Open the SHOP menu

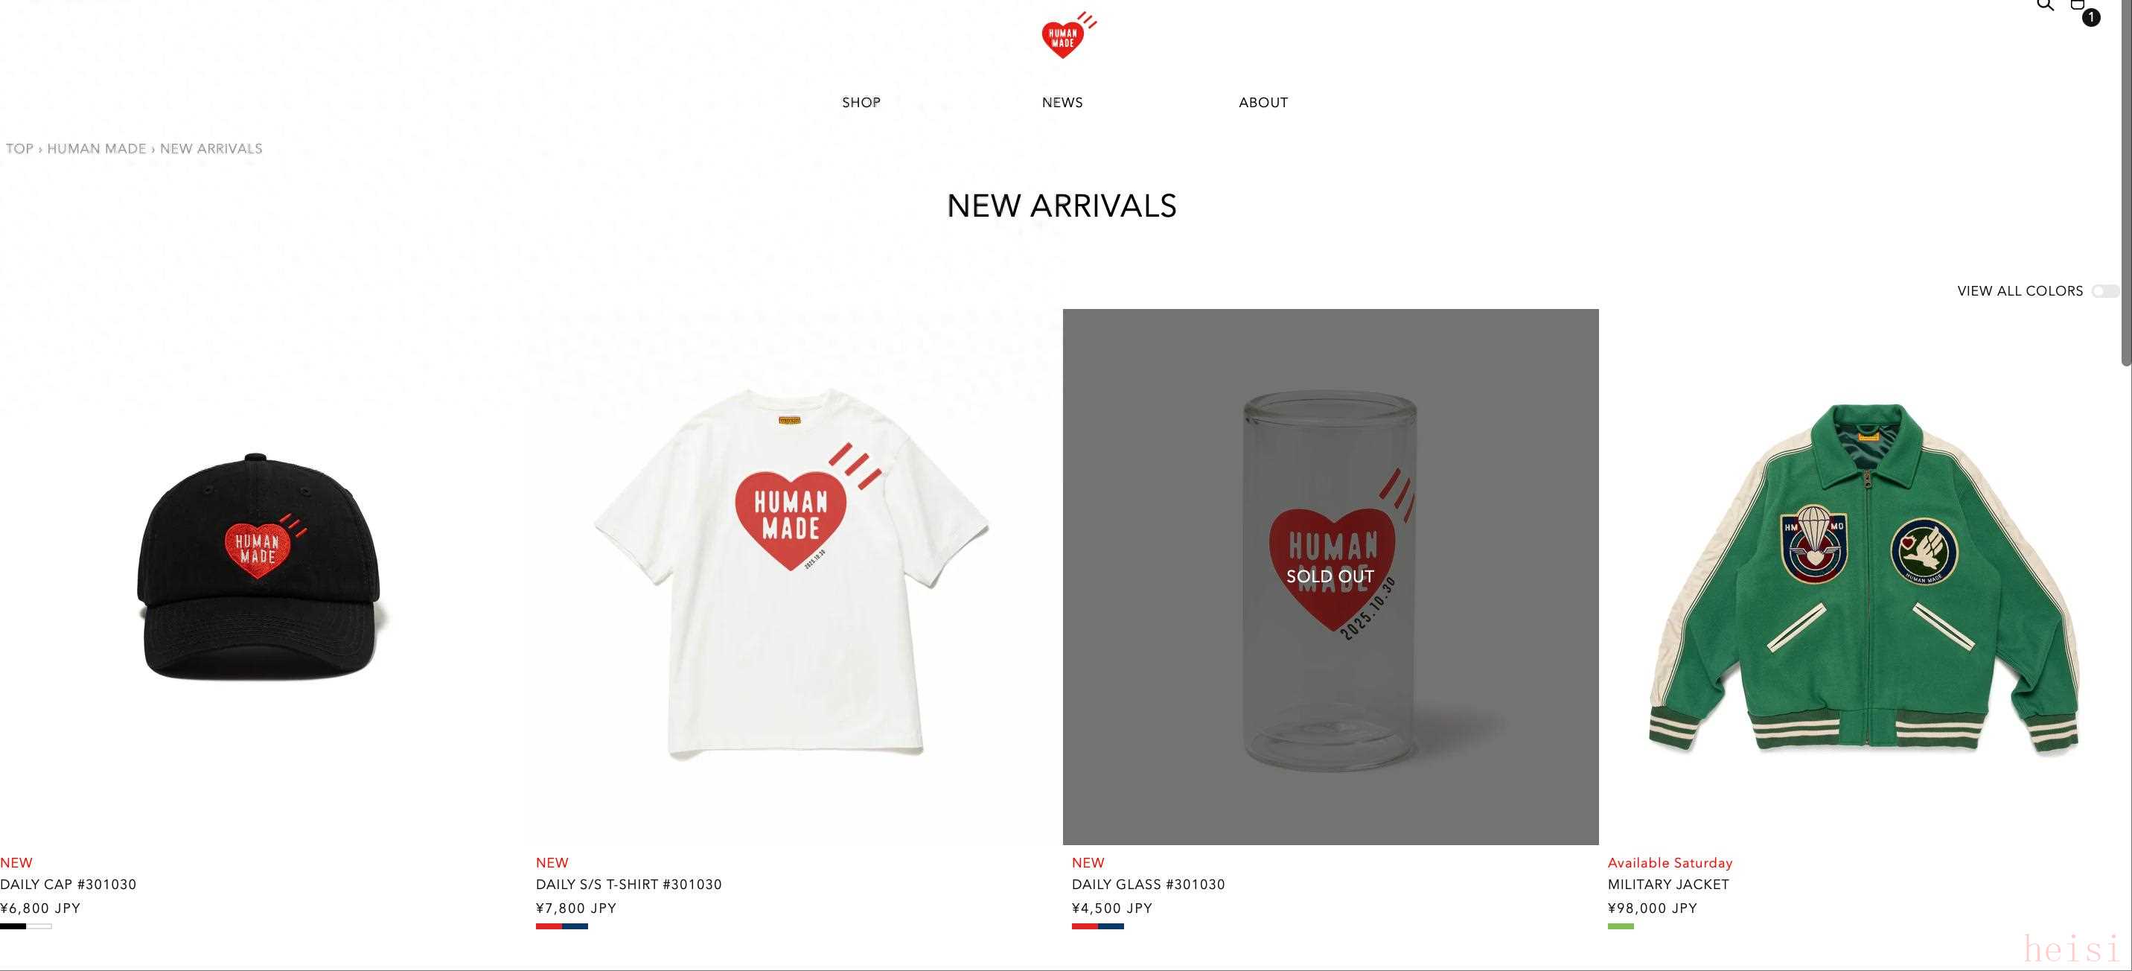(861, 103)
